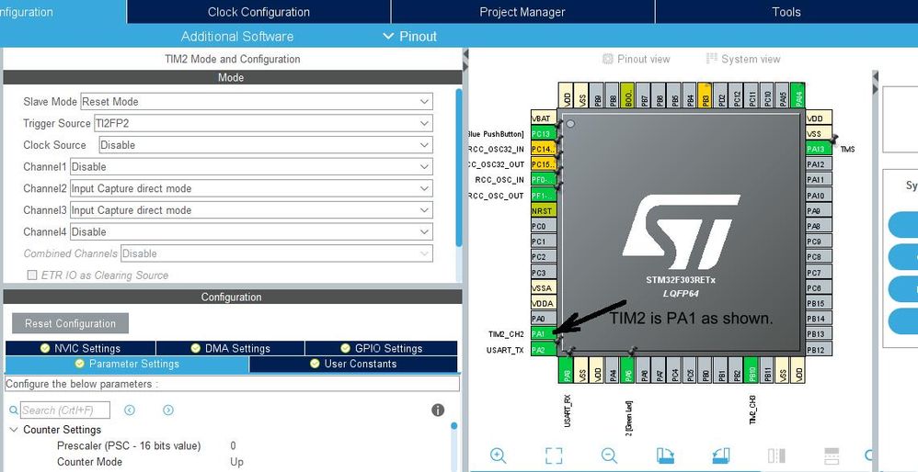Open the parameter info icon
The height and width of the screenshot is (472, 918).
click(x=437, y=410)
